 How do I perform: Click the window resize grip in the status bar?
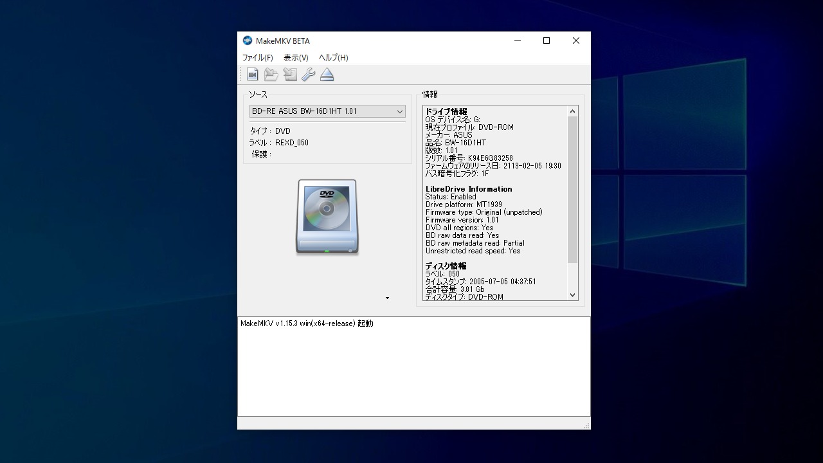(586, 425)
